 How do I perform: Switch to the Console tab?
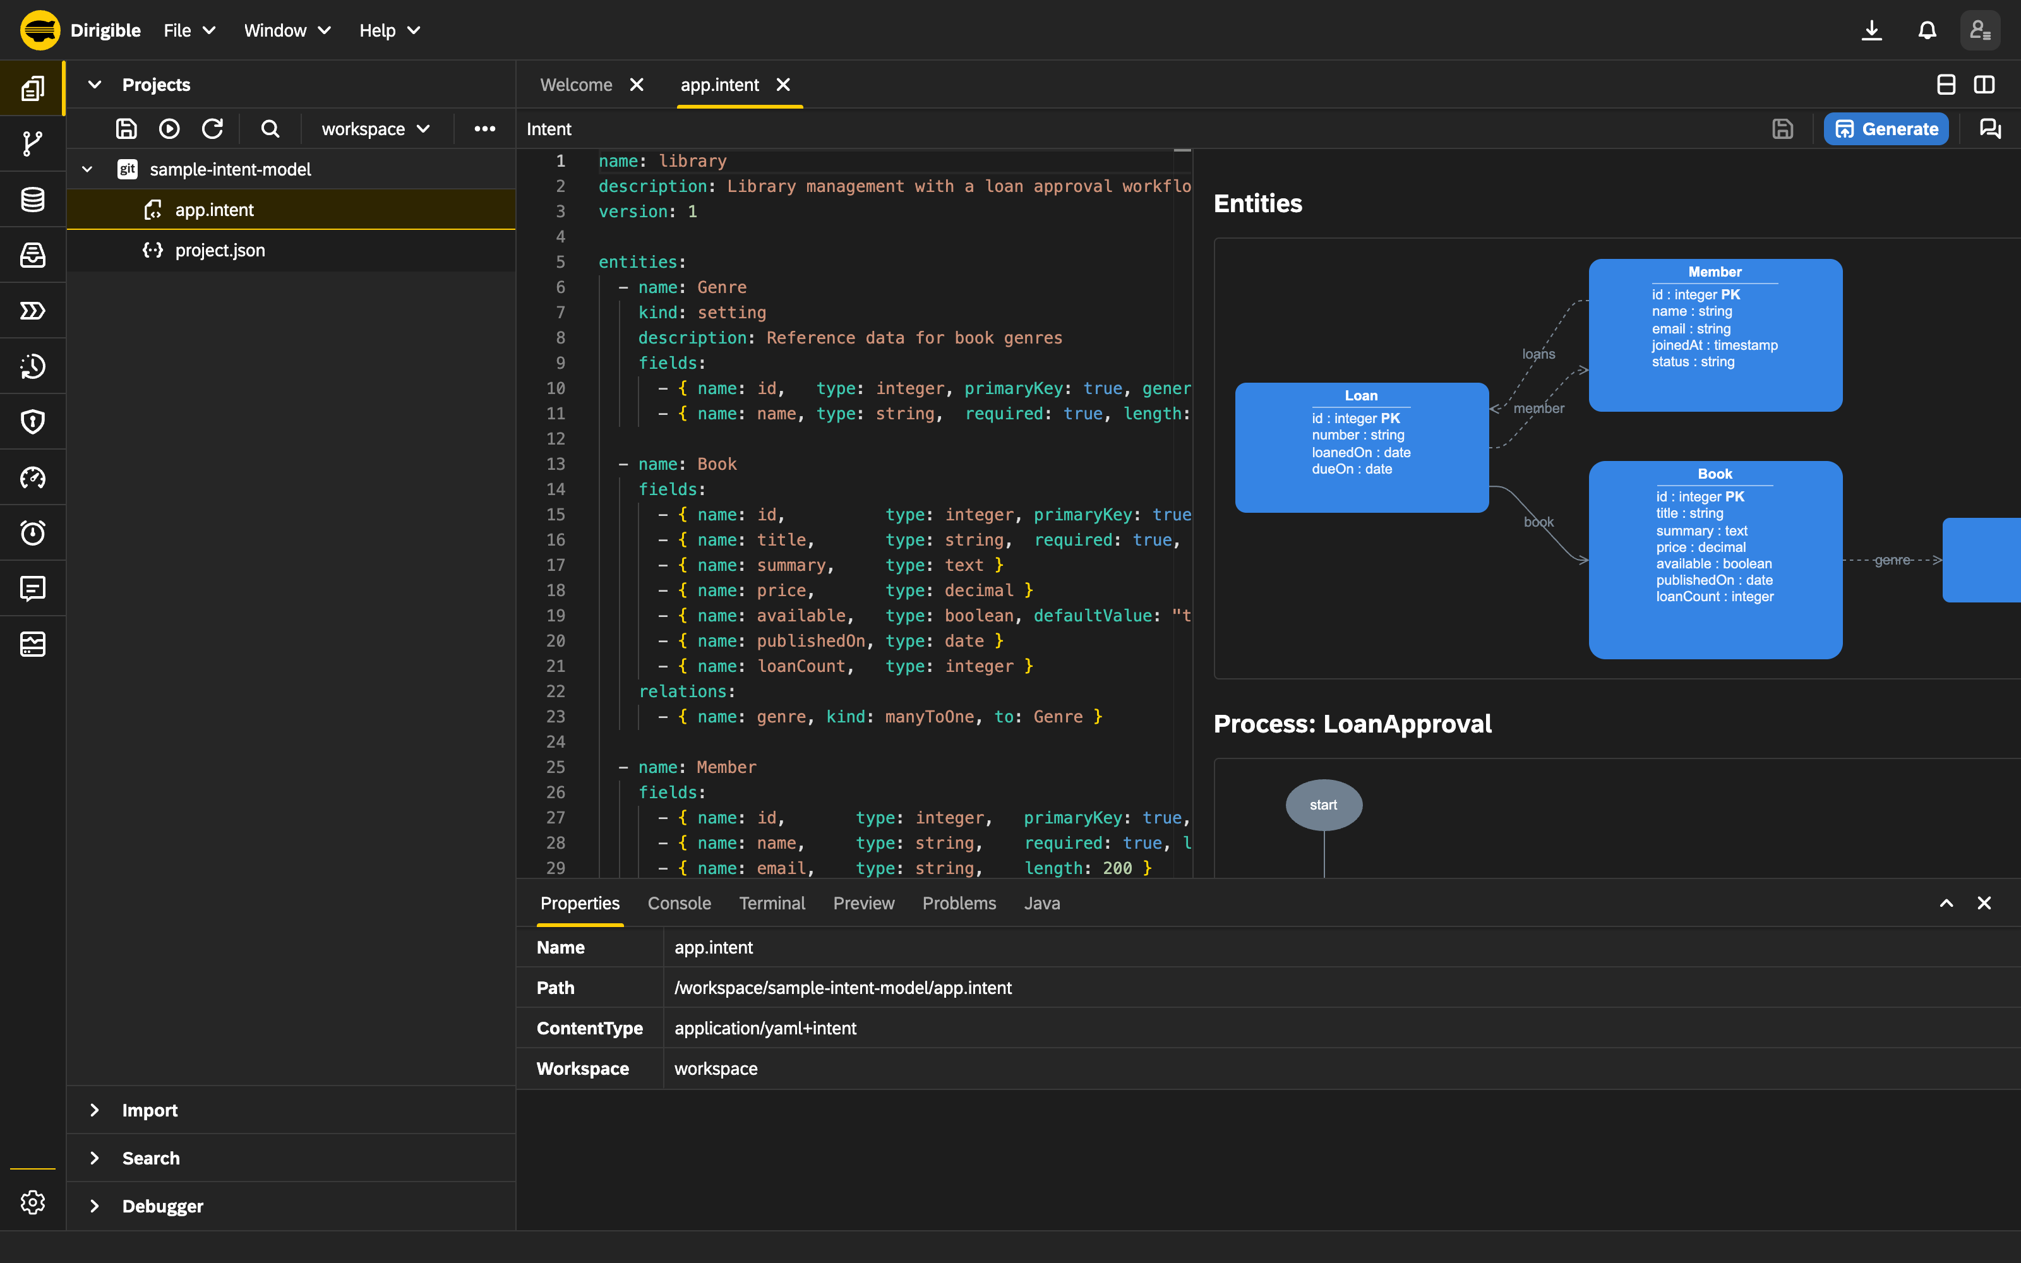679,903
